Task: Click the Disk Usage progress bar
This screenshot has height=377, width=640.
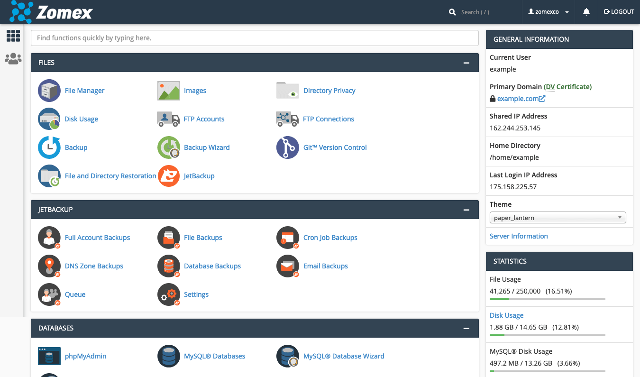Action: [x=548, y=335]
